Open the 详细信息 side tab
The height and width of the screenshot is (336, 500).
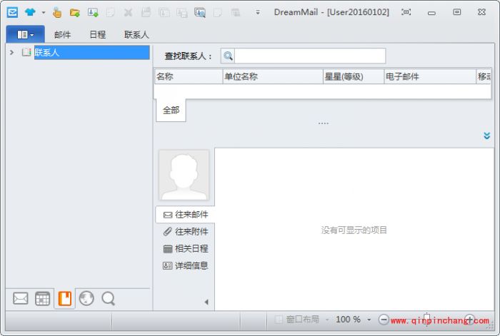[185, 265]
